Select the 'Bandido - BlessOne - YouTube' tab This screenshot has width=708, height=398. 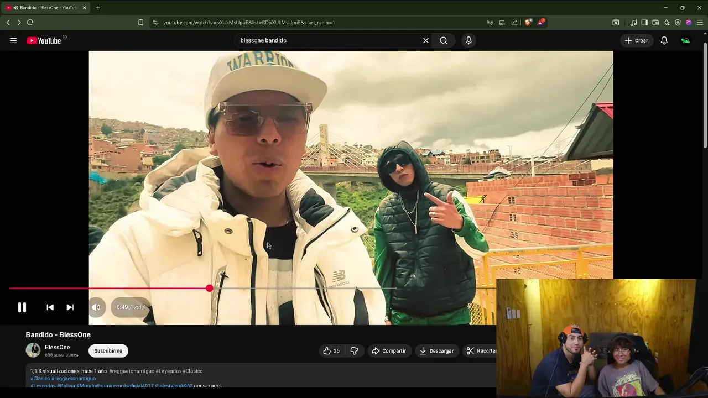tap(45, 8)
